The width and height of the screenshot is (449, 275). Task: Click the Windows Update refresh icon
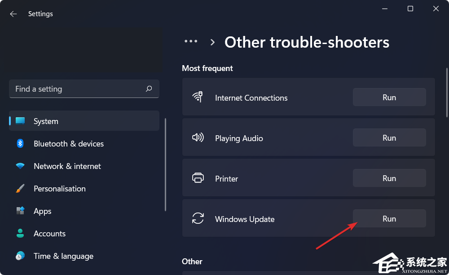coord(198,218)
